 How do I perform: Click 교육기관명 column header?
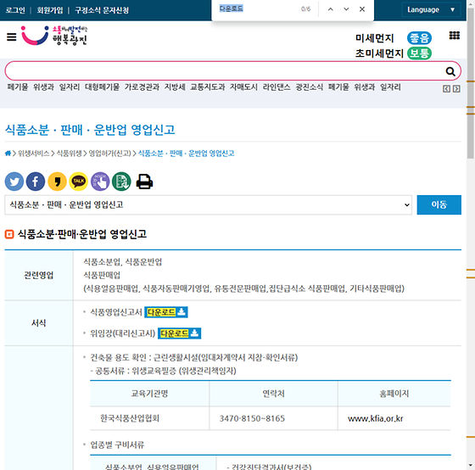pyautogui.click(x=149, y=394)
